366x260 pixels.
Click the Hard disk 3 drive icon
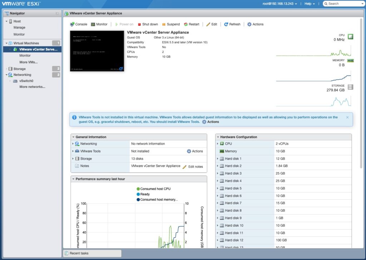point(222,173)
